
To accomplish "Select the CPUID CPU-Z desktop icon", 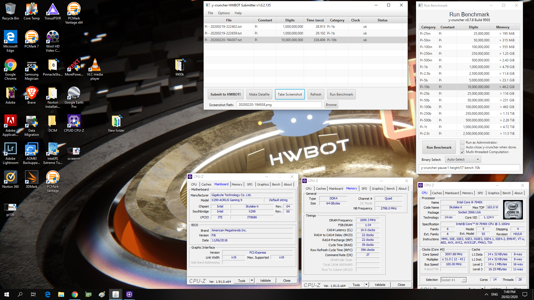I will (74, 123).
